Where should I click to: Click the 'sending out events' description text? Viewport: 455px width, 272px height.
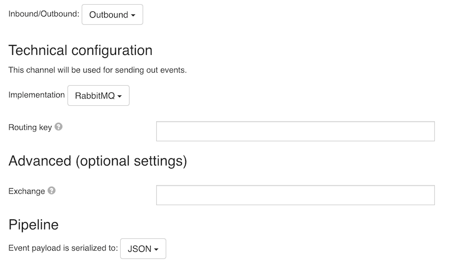pos(150,70)
